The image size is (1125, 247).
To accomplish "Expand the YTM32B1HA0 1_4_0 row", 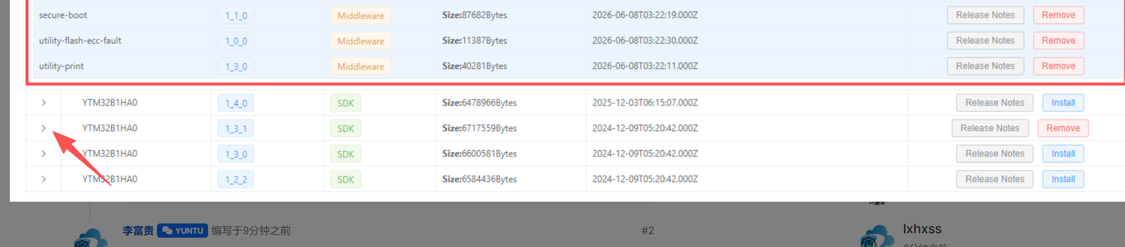I will (44, 103).
